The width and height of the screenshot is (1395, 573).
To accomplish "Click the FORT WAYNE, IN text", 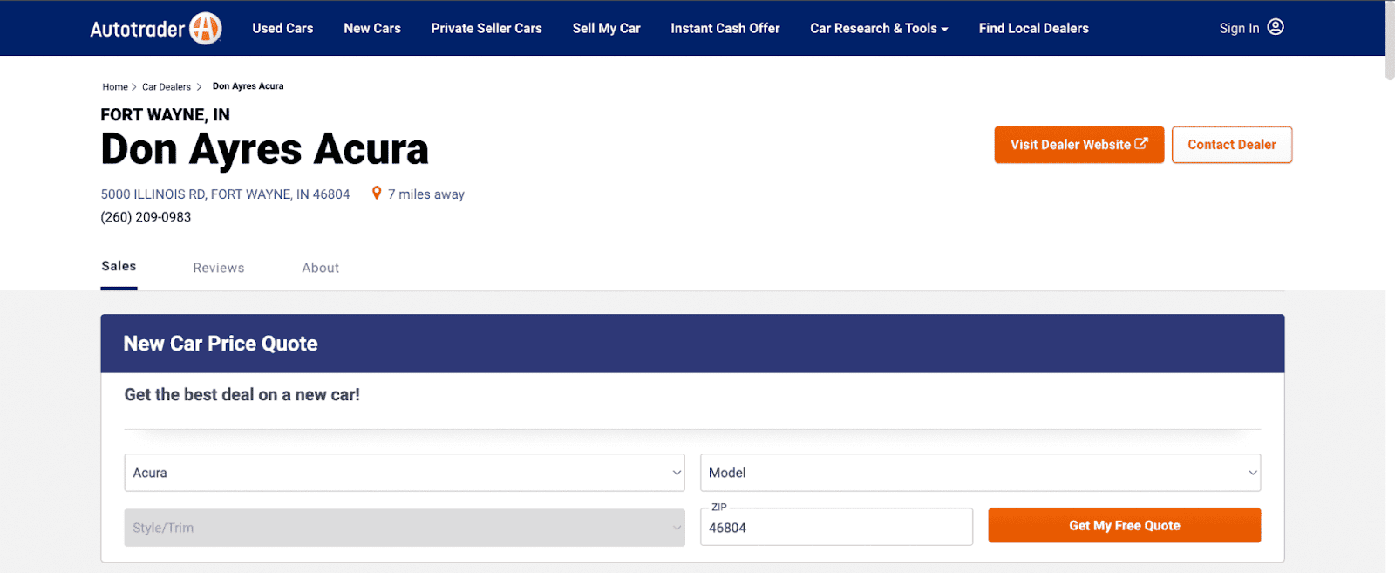I will pos(166,115).
